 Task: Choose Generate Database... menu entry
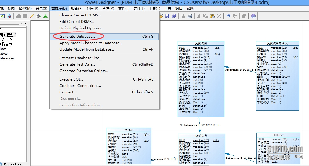tap(105, 37)
